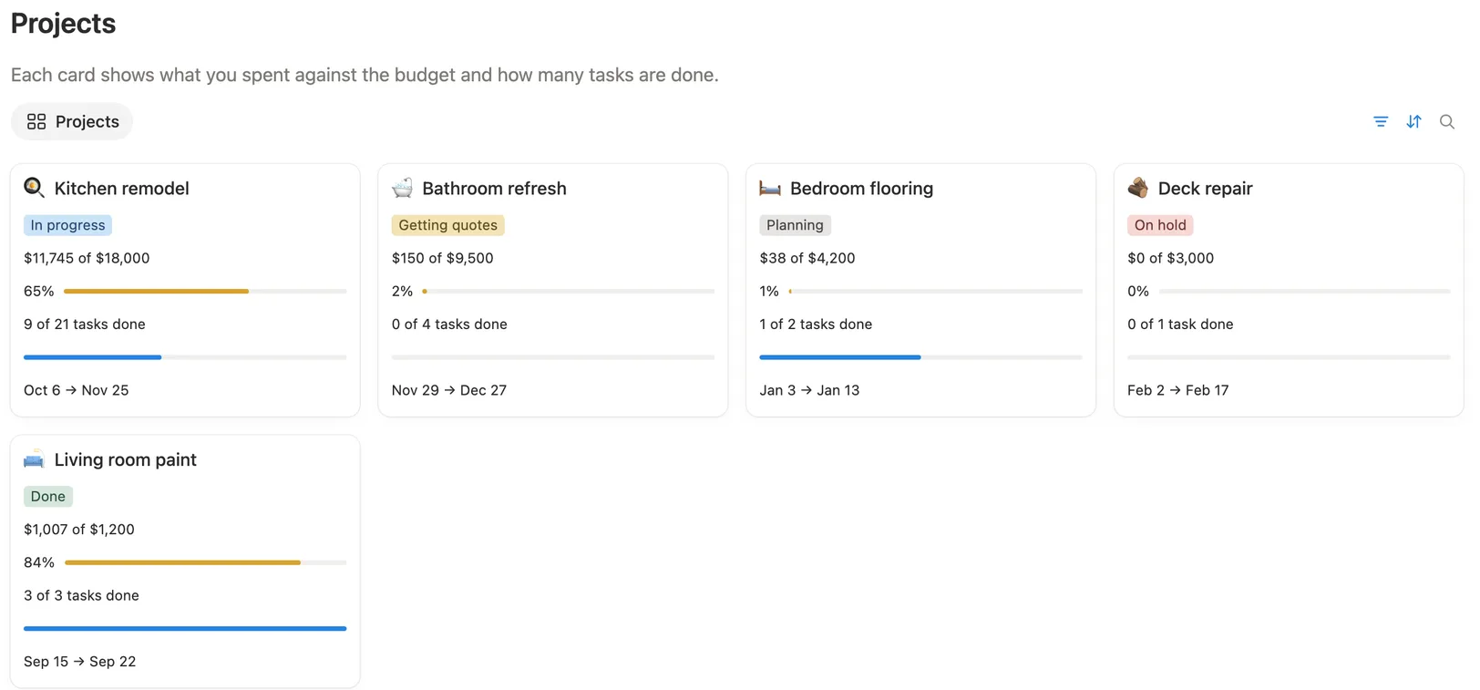1480x690 pixels.
Task: Click "1 of 2 tasks done"
Action: pyautogui.click(x=816, y=324)
